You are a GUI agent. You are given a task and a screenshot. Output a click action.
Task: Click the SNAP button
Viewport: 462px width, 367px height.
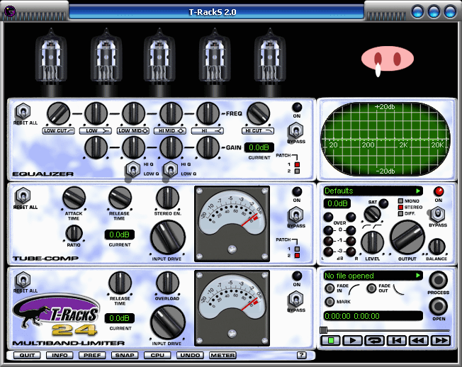tap(125, 355)
